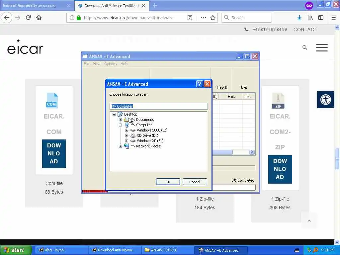Viewport: 340px width, 255px height.
Task: Confirm scan location with OK button
Action: (x=168, y=182)
